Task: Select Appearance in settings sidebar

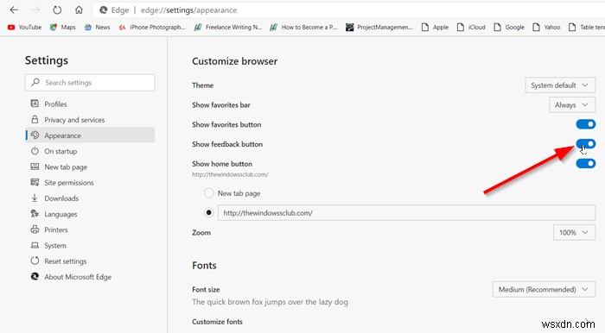Action: pos(90,135)
